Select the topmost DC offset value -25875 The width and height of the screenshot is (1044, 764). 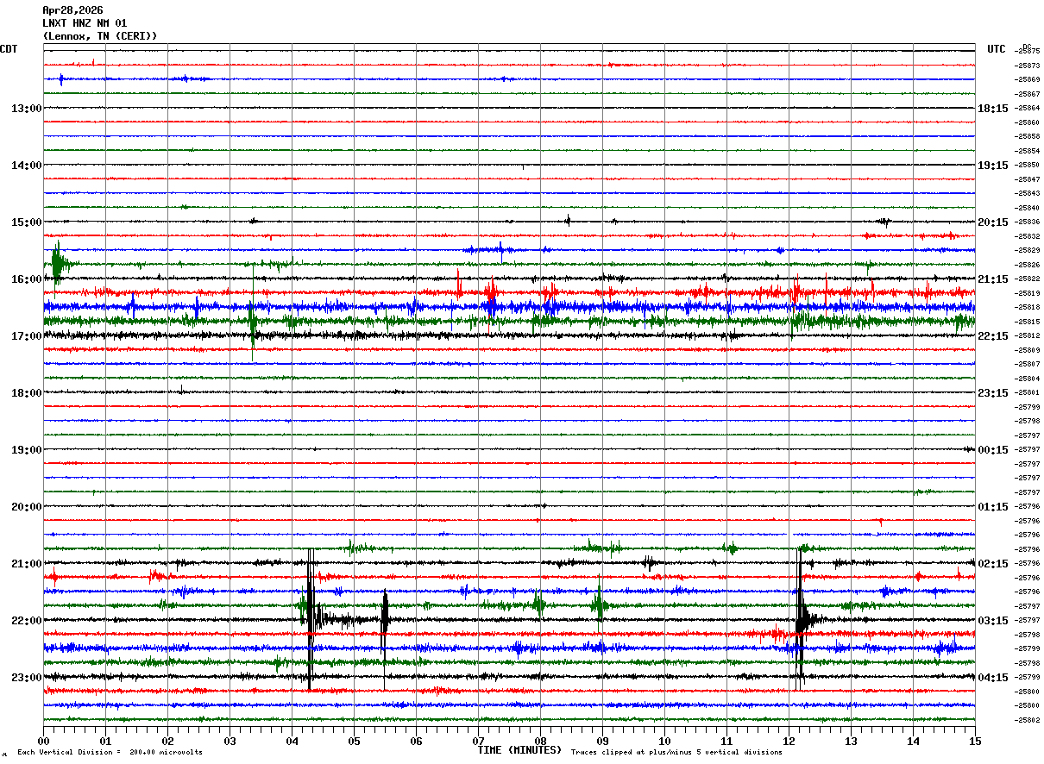pyautogui.click(x=1028, y=51)
